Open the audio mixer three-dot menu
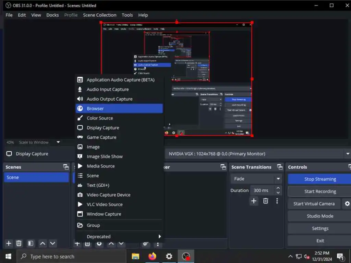This screenshot has height=263, width=351. pos(158,245)
